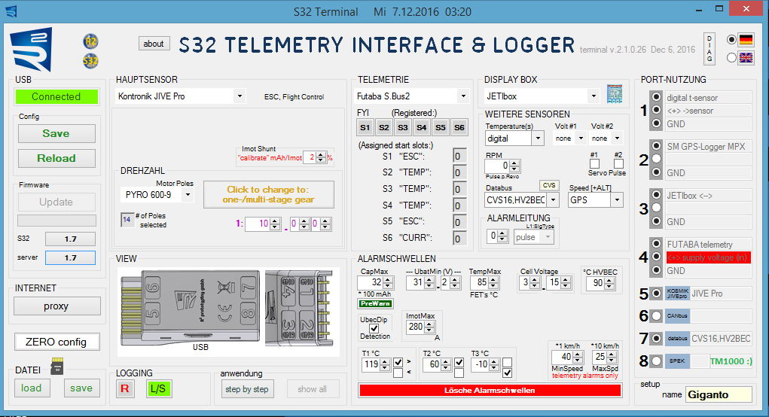The width and height of the screenshot is (769, 417).
Task: Click the green L/S logging icon
Action: (158, 389)
